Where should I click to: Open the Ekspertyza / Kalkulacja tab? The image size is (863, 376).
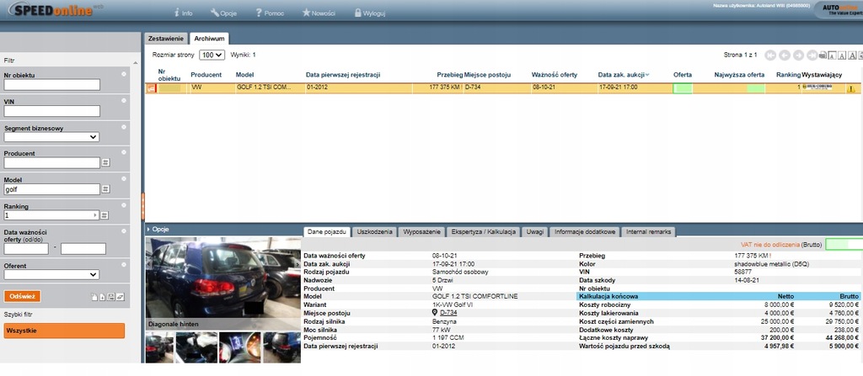tap(483, 232)
